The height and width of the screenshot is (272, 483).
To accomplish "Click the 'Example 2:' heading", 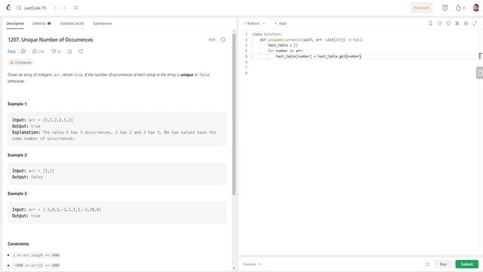I will (x=17, y=155).
